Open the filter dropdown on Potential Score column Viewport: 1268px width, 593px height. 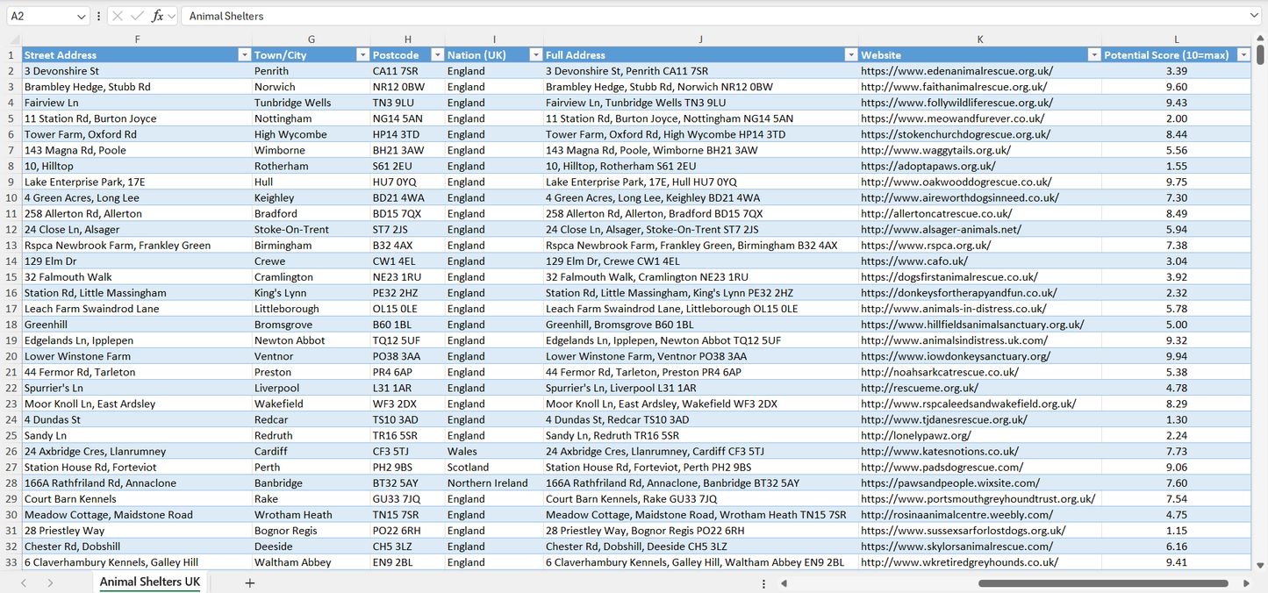1243,54
